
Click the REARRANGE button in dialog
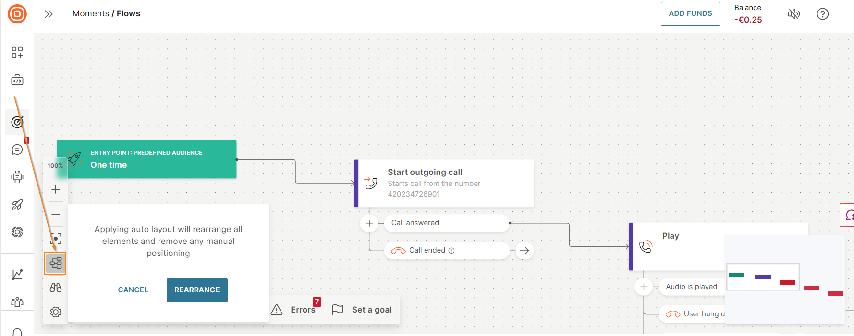tap(197, 290)
